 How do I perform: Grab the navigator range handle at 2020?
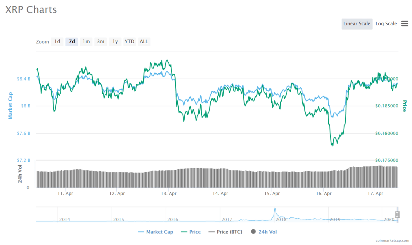[397, 214]
